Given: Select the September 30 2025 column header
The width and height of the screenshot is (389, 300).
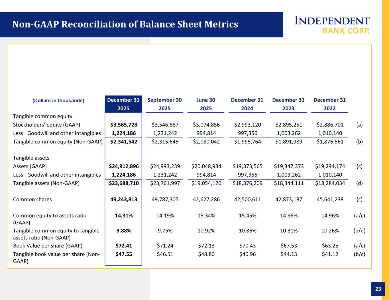Looking at the screenshot, I should pyautogui.click(x=164, y=104).
